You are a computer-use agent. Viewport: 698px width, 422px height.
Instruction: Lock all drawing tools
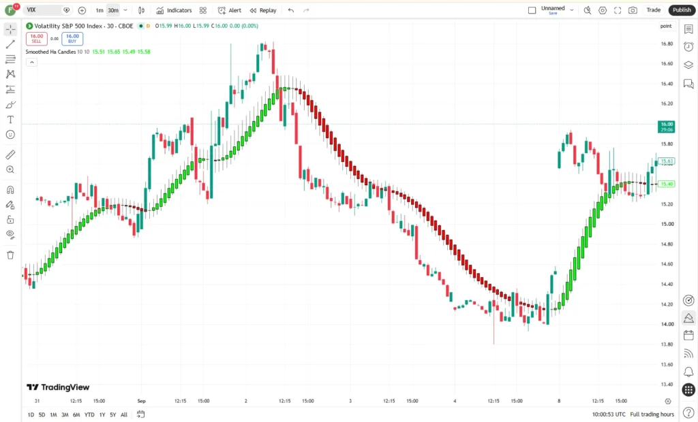pos(10,220)
